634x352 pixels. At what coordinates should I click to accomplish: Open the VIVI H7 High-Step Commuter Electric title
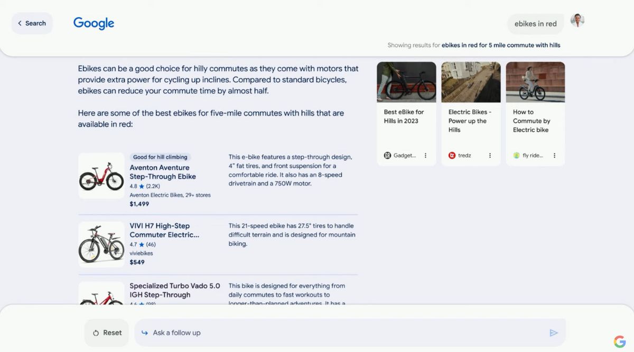(164, 230)
